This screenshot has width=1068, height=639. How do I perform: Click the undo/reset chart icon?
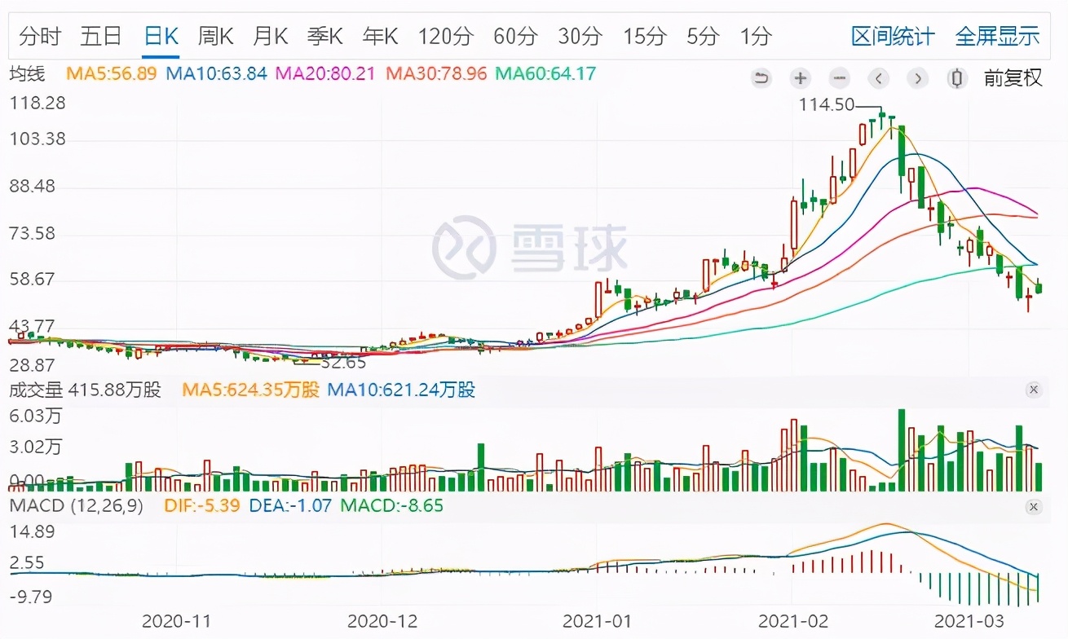[x=761, y=78]
